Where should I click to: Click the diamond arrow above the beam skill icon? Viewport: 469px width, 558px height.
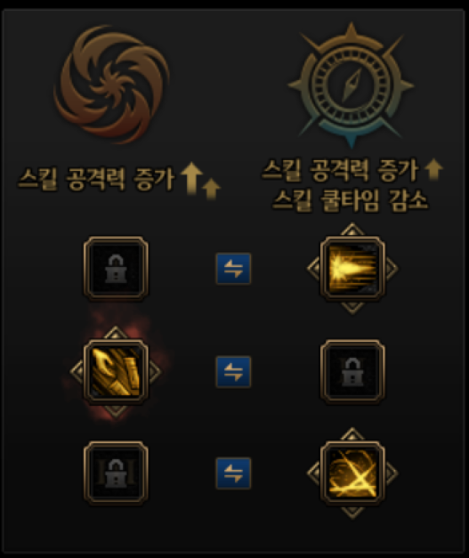click(x=352, y=230)
